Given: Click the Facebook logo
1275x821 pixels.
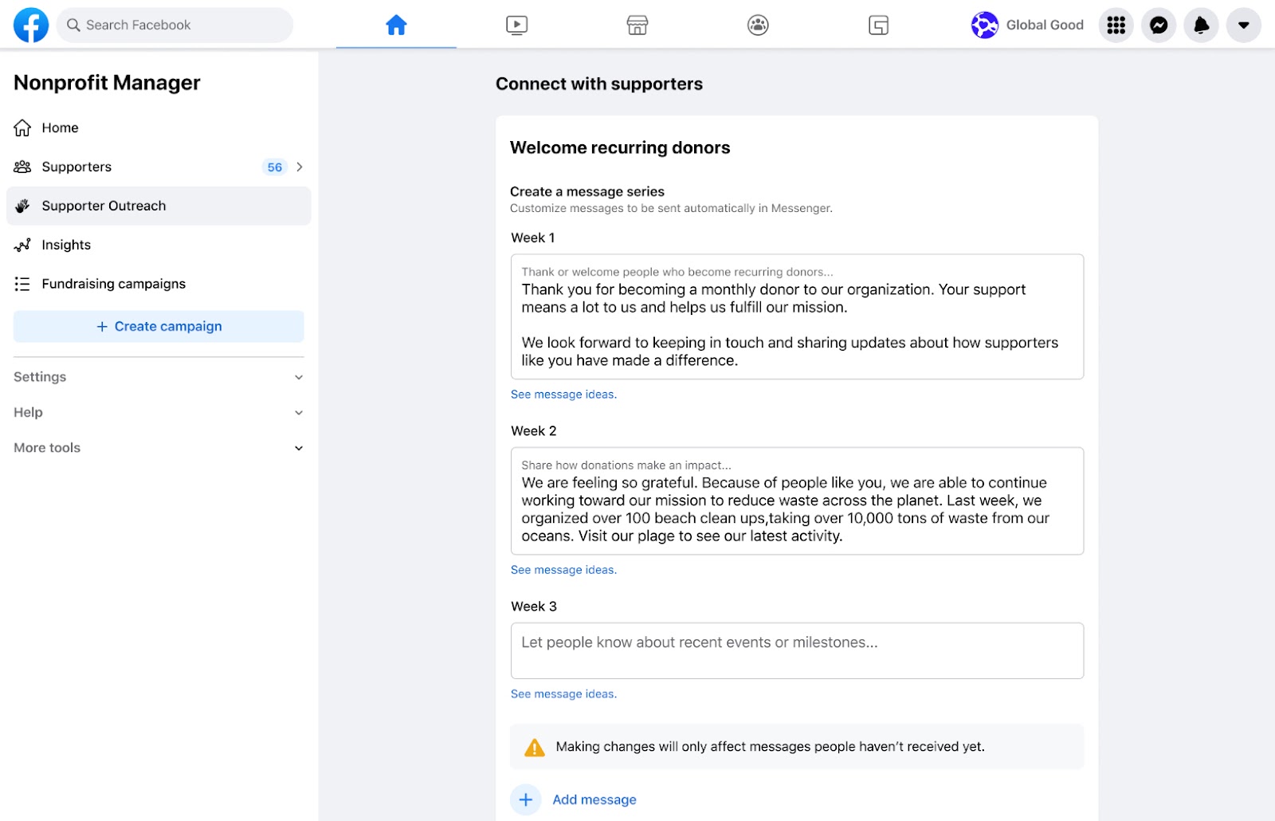Looking at the screenshot, I should [30, 25].
